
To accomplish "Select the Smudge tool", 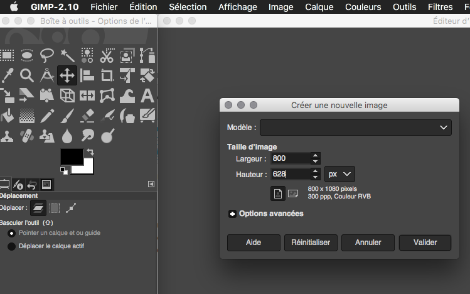I will 87,136.
